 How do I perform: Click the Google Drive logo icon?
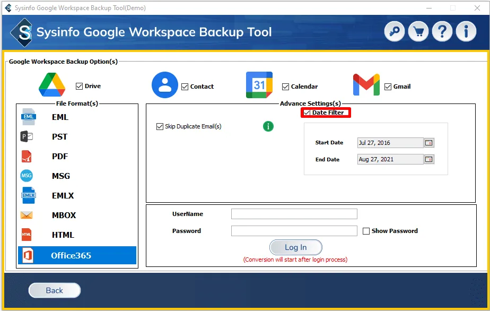52,85
